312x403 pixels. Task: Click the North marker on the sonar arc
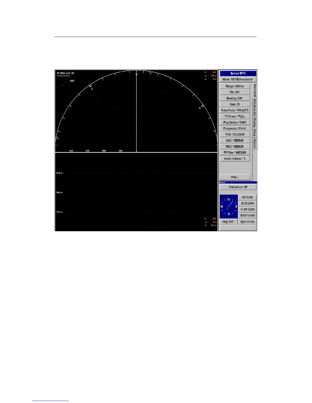91,87
